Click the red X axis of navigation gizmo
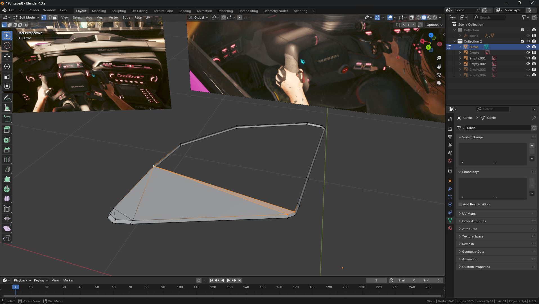 tap(422, 41)
